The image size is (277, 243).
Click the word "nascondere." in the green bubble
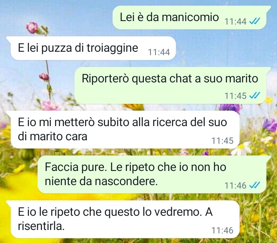(126, 181)
